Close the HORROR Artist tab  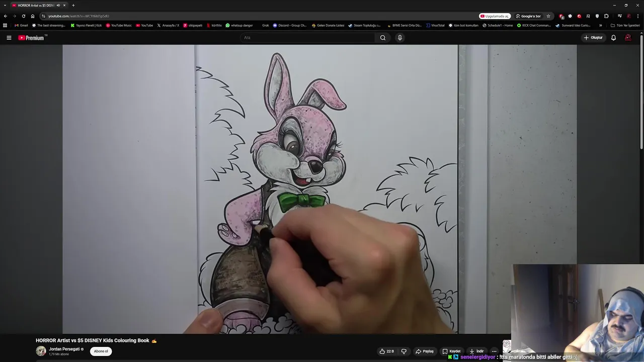click(64, 5)
